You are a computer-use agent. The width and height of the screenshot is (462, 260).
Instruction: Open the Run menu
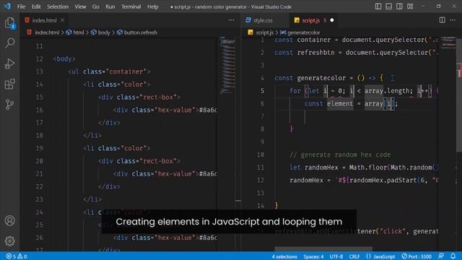pos(110,6)
